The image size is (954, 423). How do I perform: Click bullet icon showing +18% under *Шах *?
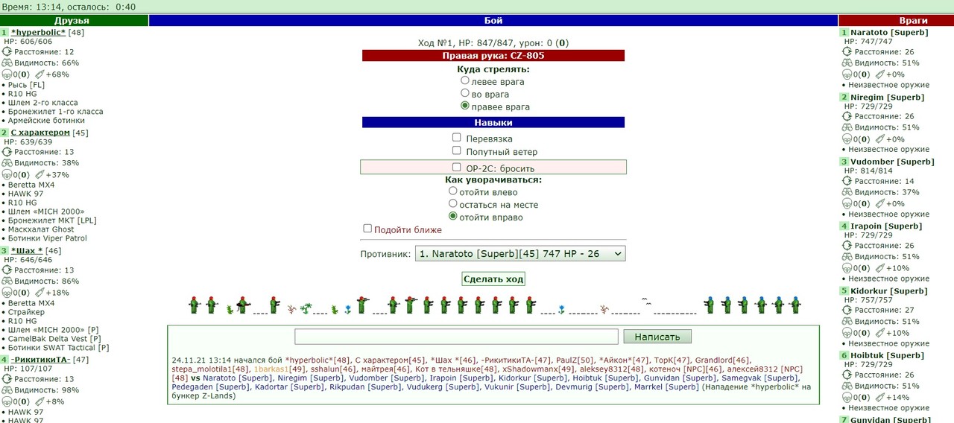[39, 293]
